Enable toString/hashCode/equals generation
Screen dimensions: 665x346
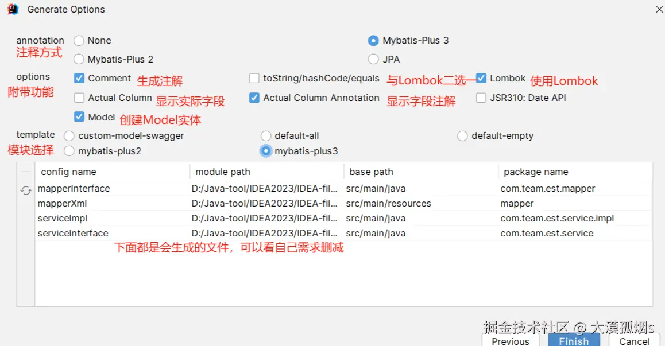pos(254,79)
